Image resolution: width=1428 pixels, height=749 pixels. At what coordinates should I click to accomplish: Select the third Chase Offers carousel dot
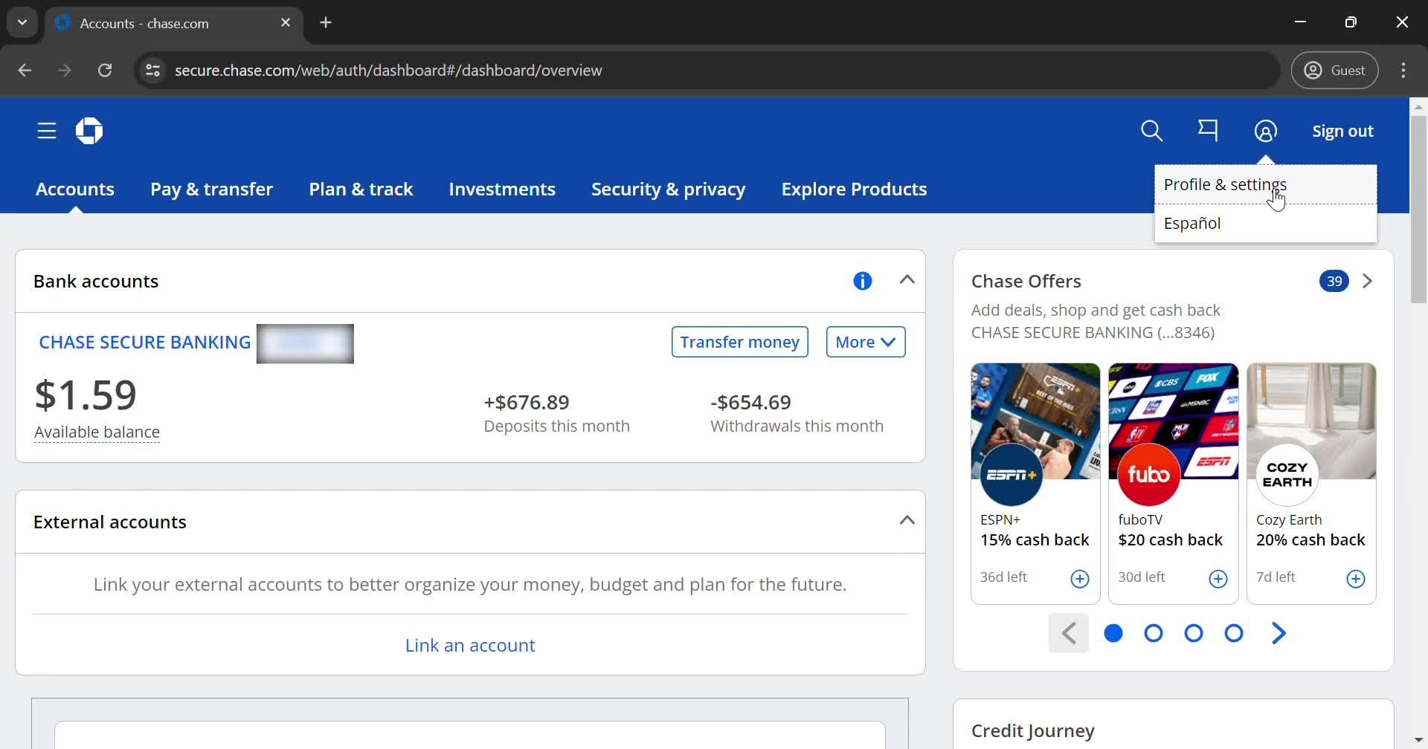(1194, 633)
